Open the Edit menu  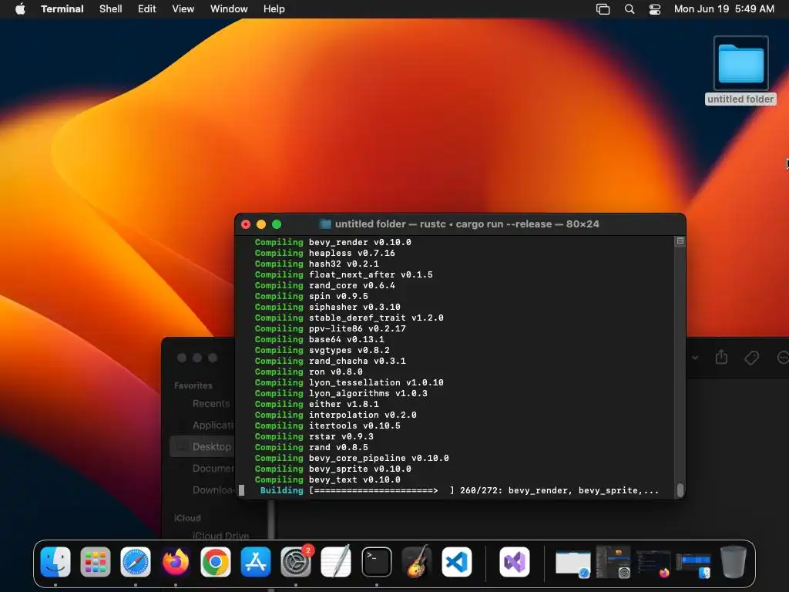(147, 9)
